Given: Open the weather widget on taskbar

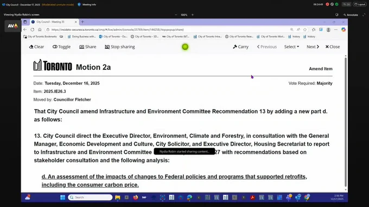Looking at the screenshot, I should point(27,197).
